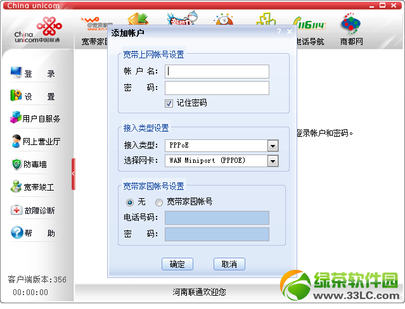Screen dimensions: 405x309
Task: Click the dialog help question mark
Action: tap(279, 32)
